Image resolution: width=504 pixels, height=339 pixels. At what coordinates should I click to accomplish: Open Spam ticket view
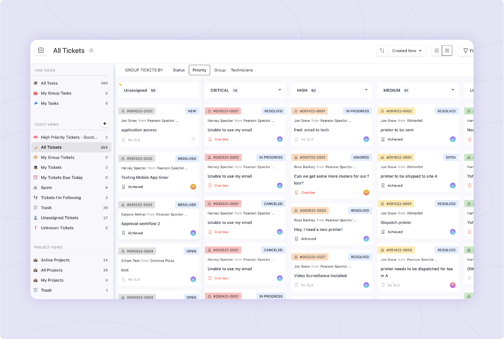46,188
